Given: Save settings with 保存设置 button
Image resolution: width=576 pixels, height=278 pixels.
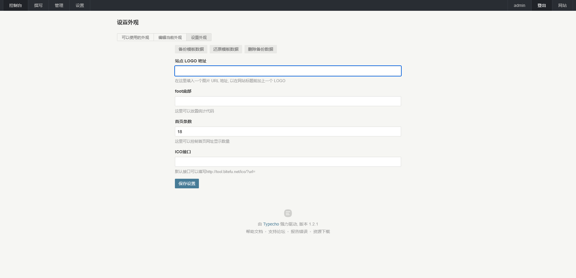Looking at the screenshot, I should [187, 184].
